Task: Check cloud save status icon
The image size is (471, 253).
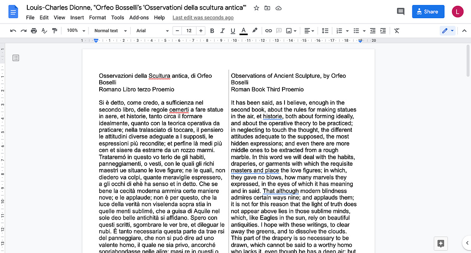Action: click(278, 8)
